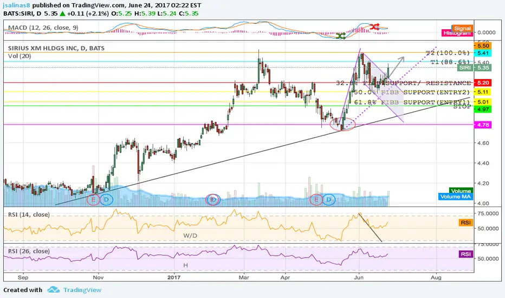The width and height of the screenshot is (505, 298).
Task: Click the RSI (14, close) indicator title
Action: [29, 215]
